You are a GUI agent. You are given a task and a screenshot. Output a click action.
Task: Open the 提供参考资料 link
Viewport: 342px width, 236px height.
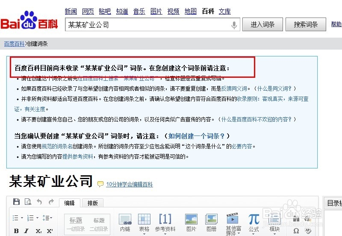78,156
